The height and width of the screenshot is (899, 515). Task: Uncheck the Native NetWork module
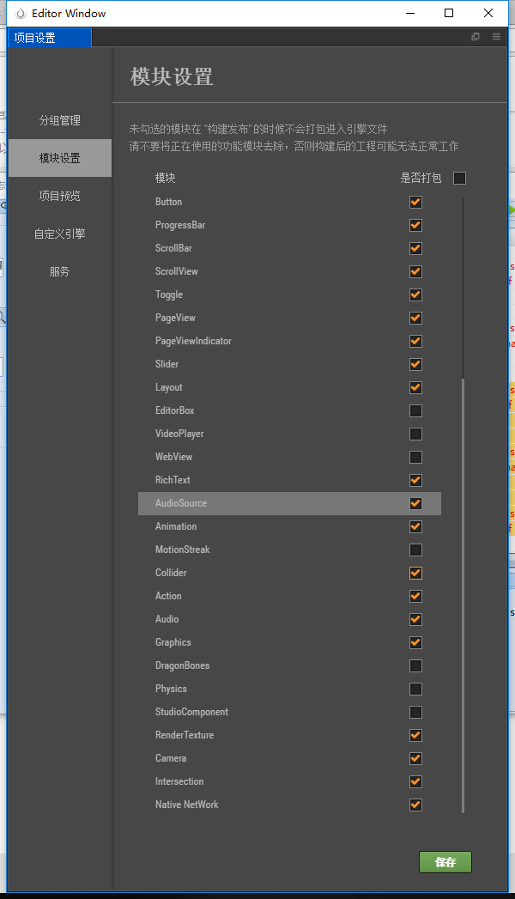pyautogui.click(x=415, y=805)
